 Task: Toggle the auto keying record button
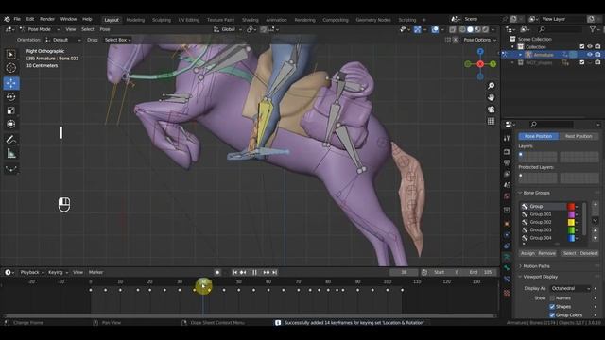[217, 272]
